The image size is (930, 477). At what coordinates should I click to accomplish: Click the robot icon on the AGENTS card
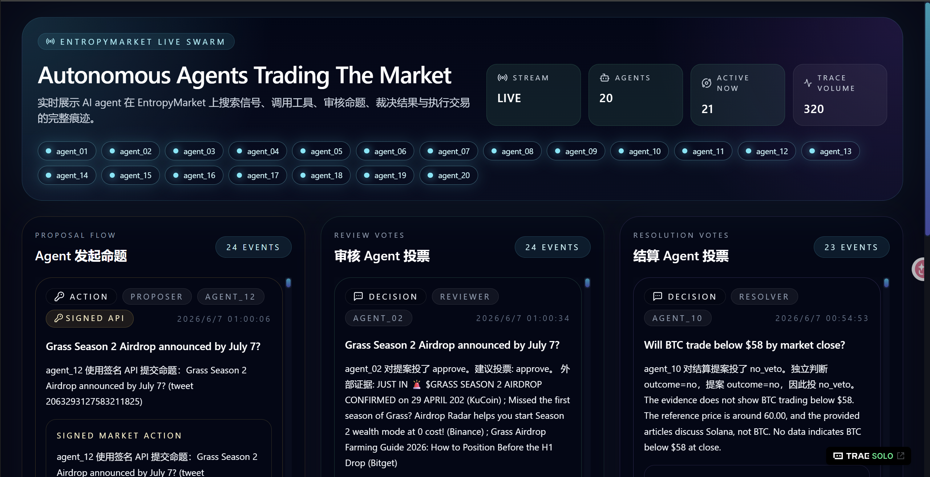point(604,77)
